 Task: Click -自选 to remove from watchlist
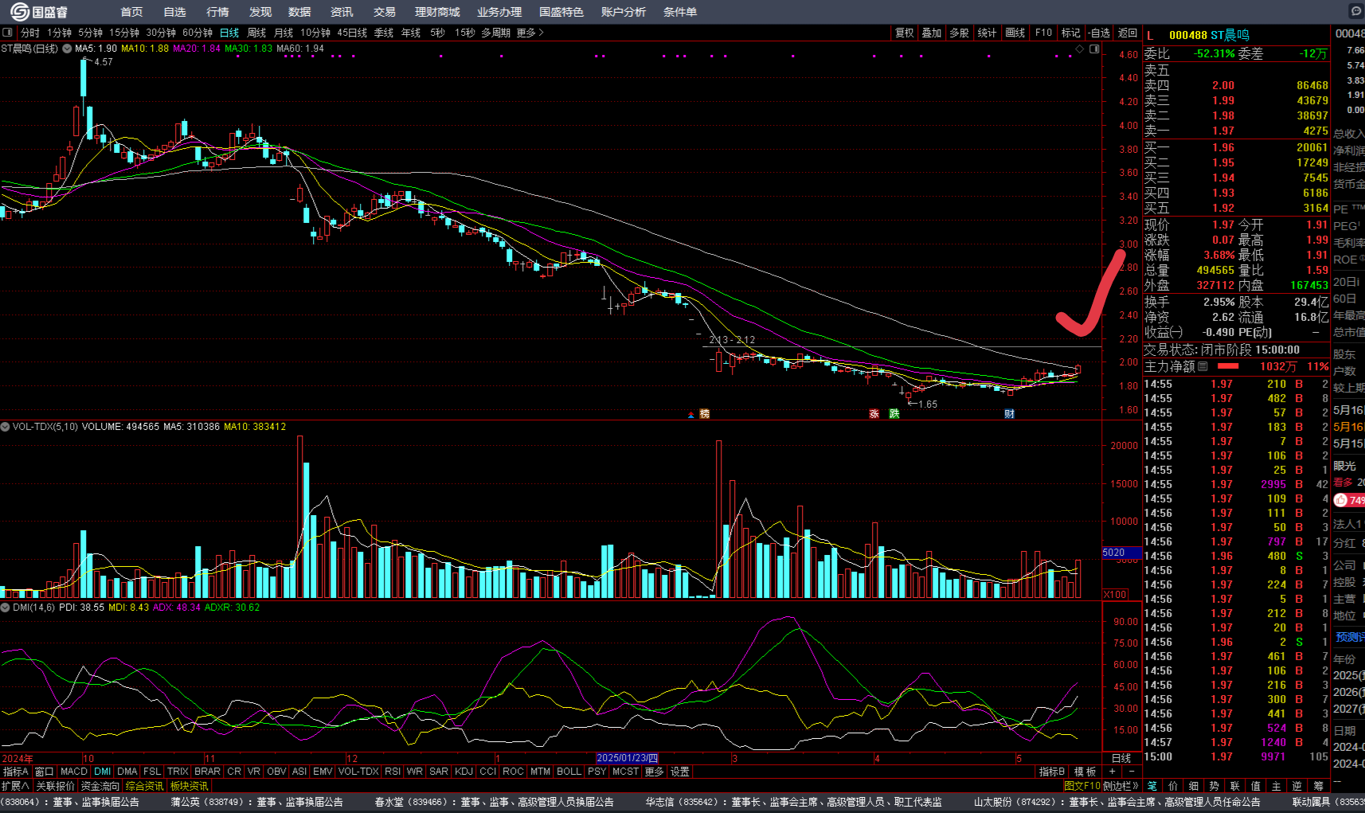coord(1099,33)
